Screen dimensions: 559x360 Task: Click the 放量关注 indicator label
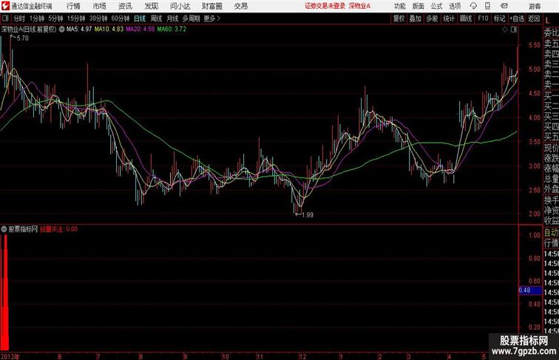[51, 229]
